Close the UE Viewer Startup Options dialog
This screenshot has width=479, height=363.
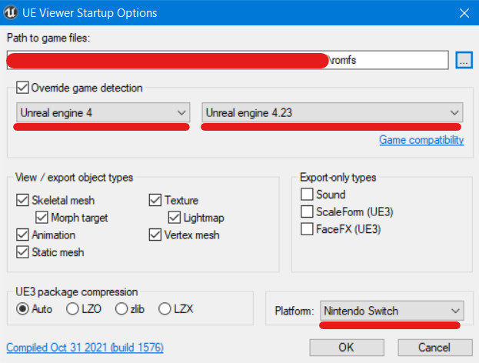[462, 13]
